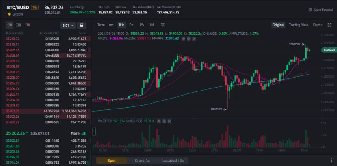Hide the volume indicator eye icon

[x=159, y=121]
